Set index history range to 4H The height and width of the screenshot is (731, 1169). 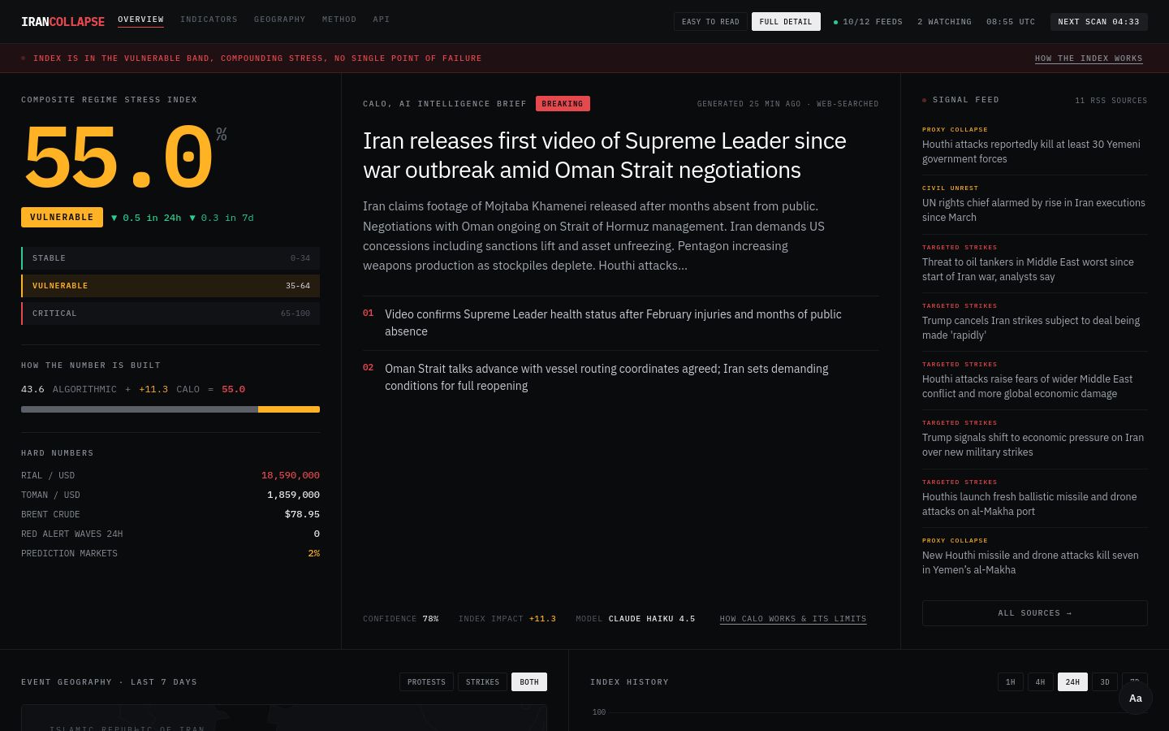point(1041,682)
